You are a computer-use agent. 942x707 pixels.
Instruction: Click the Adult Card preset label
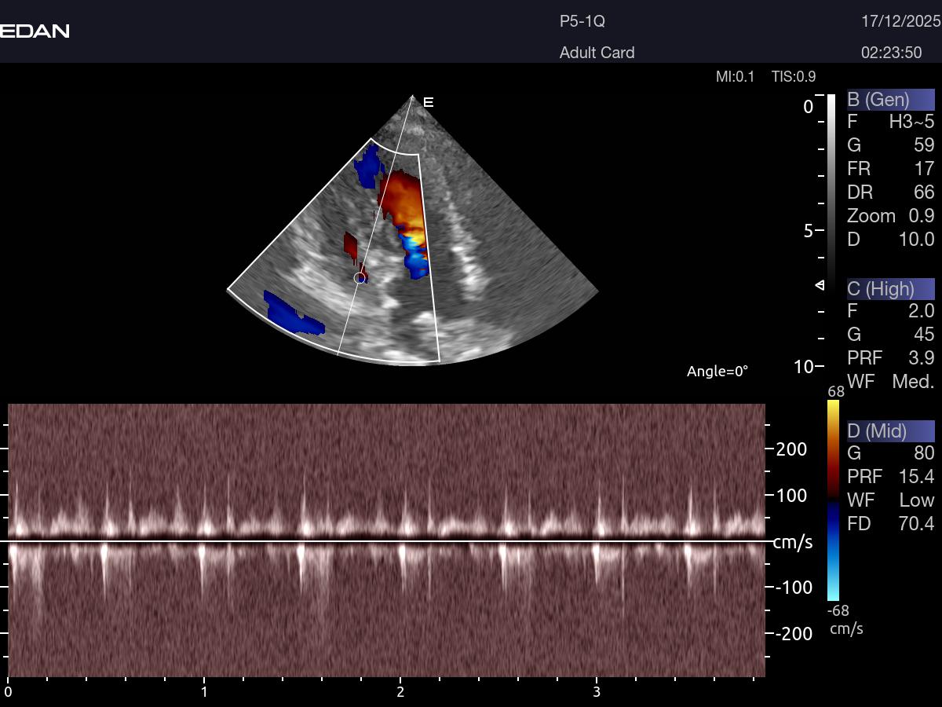pyautogui.click(x=597, y=53)
